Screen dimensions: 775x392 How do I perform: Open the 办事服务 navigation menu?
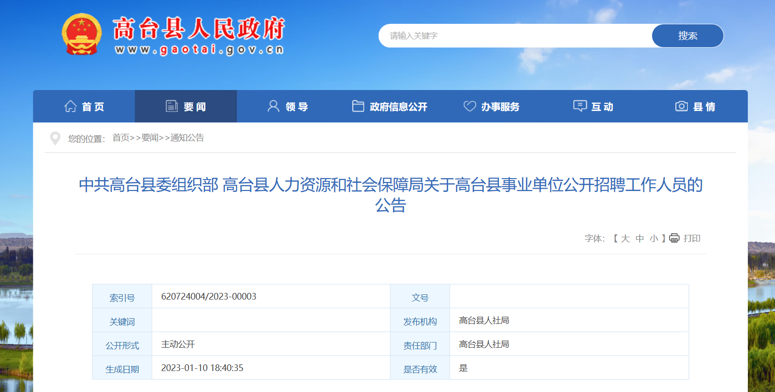click(492, 106)
